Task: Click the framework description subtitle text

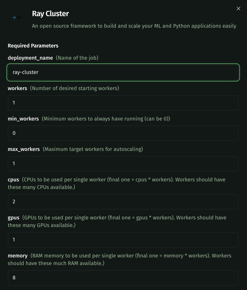Action: click(134, 26)
